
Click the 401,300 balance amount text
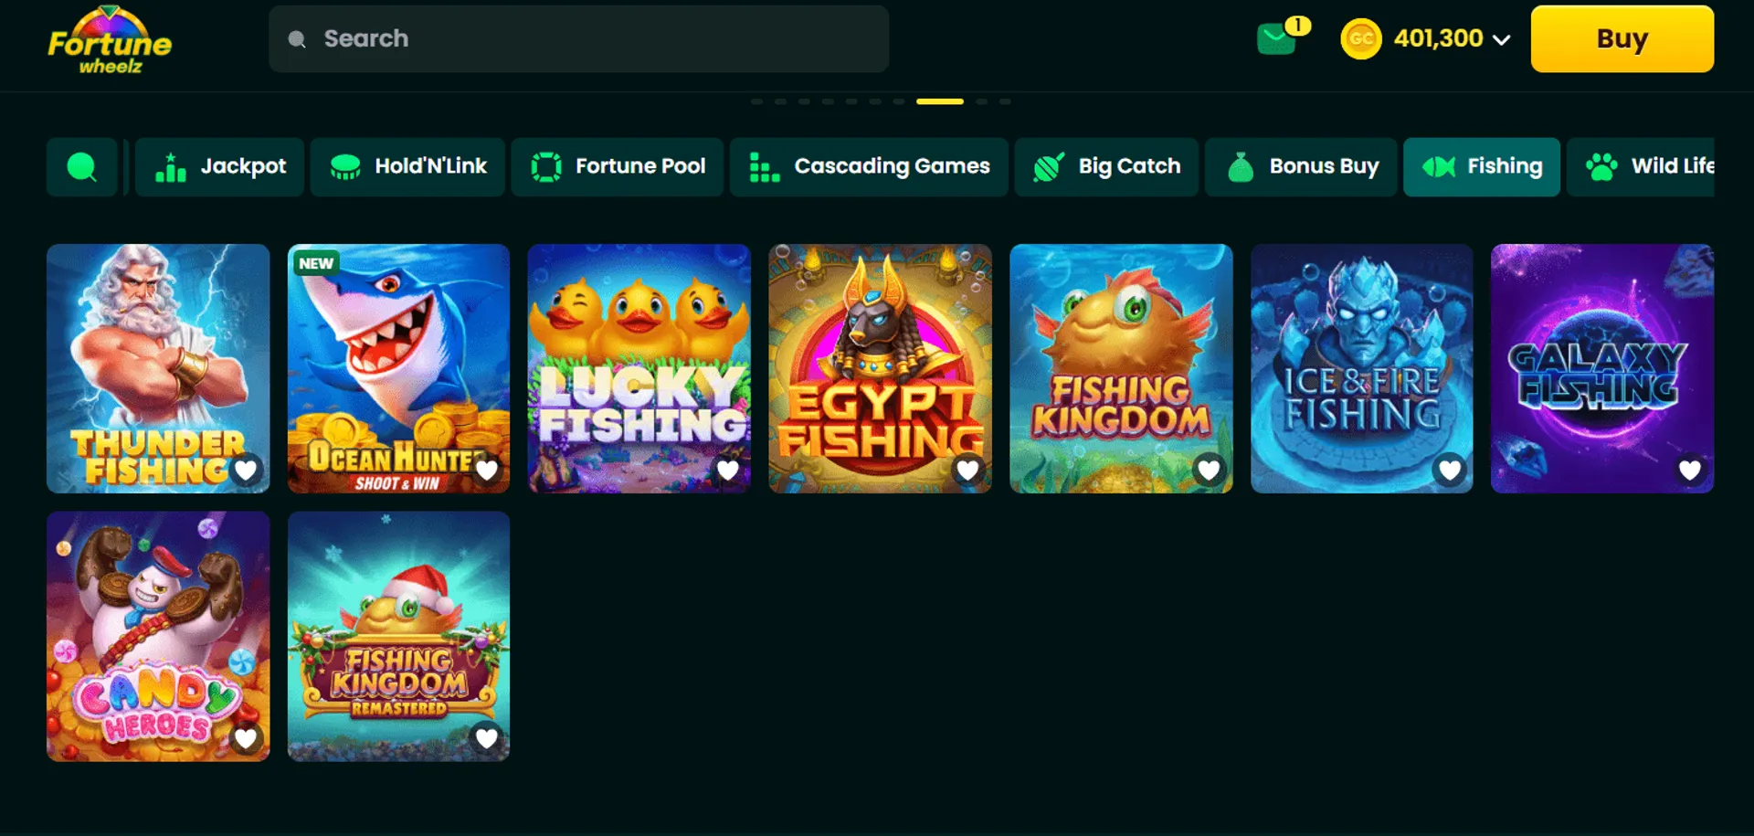[x=1438, y=38]
